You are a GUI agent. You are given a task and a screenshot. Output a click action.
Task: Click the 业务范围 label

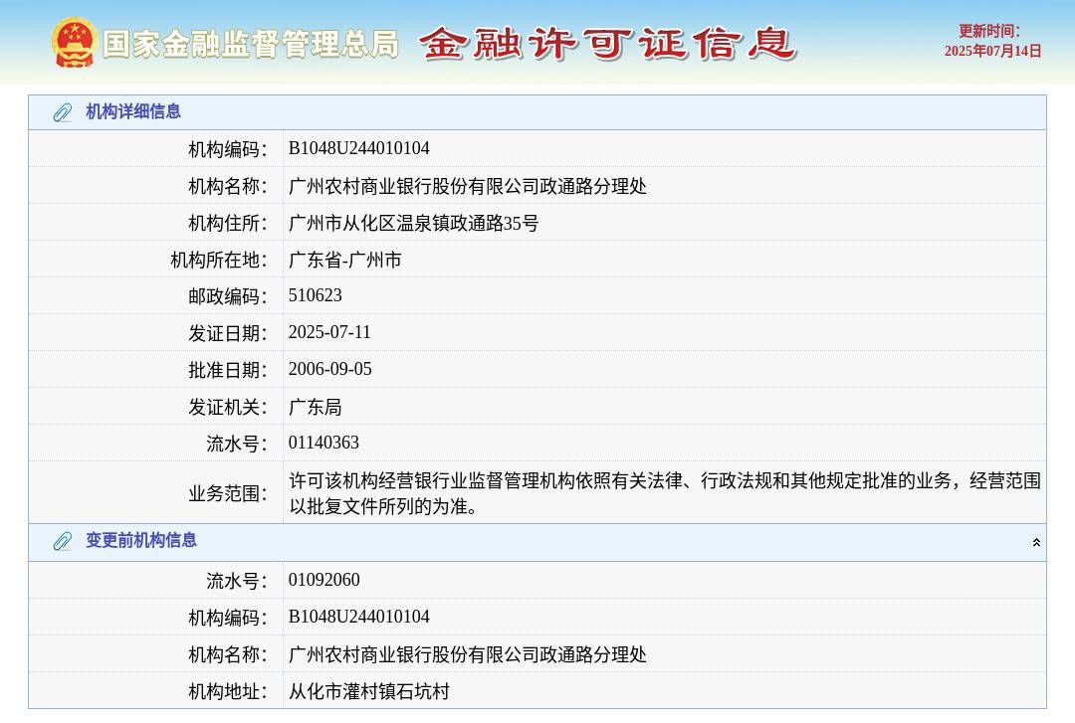click(228, 493)
